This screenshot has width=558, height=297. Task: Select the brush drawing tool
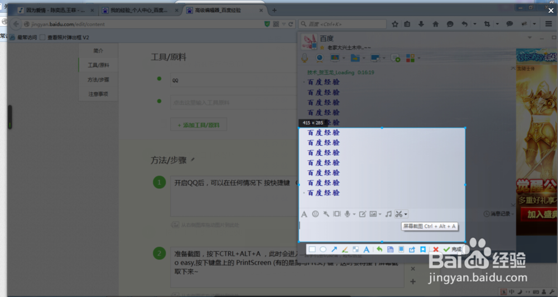click(x=345, y=250)
